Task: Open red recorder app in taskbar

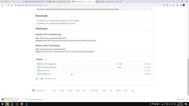Action: pos(17,104)
